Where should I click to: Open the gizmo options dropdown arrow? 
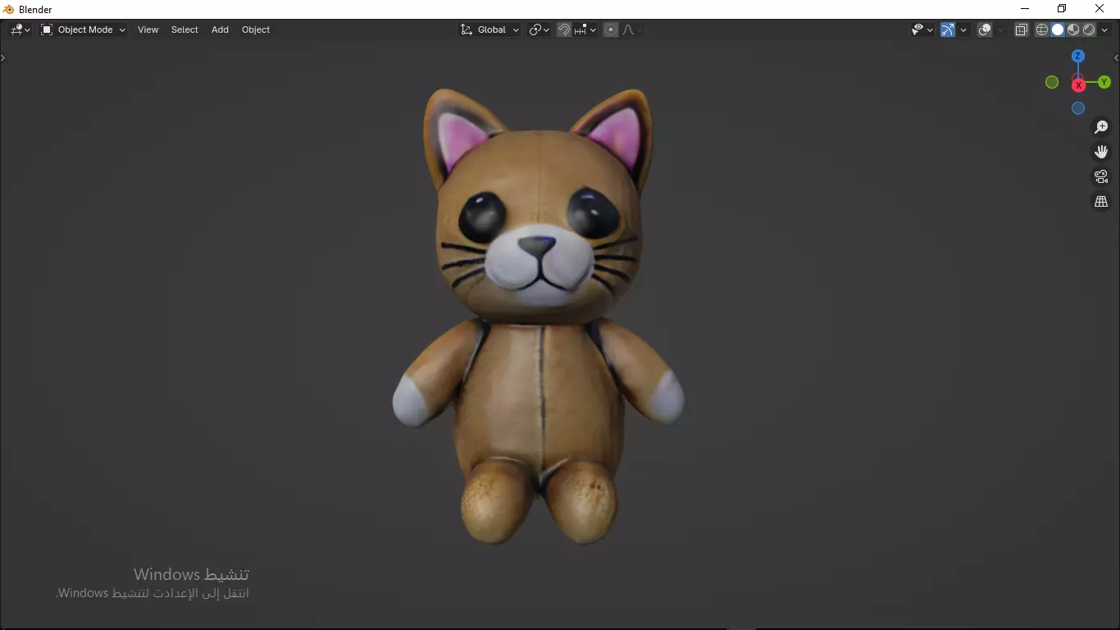[963, 30]
